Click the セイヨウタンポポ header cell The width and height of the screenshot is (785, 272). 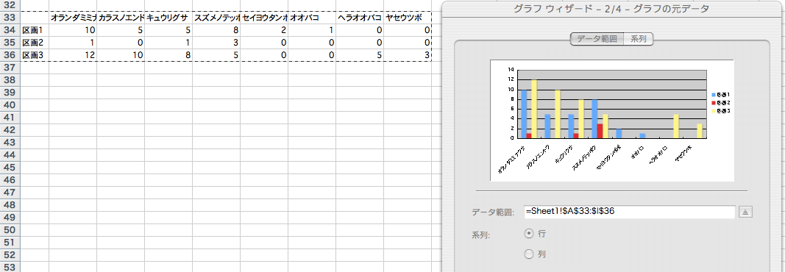coord(264,18)
